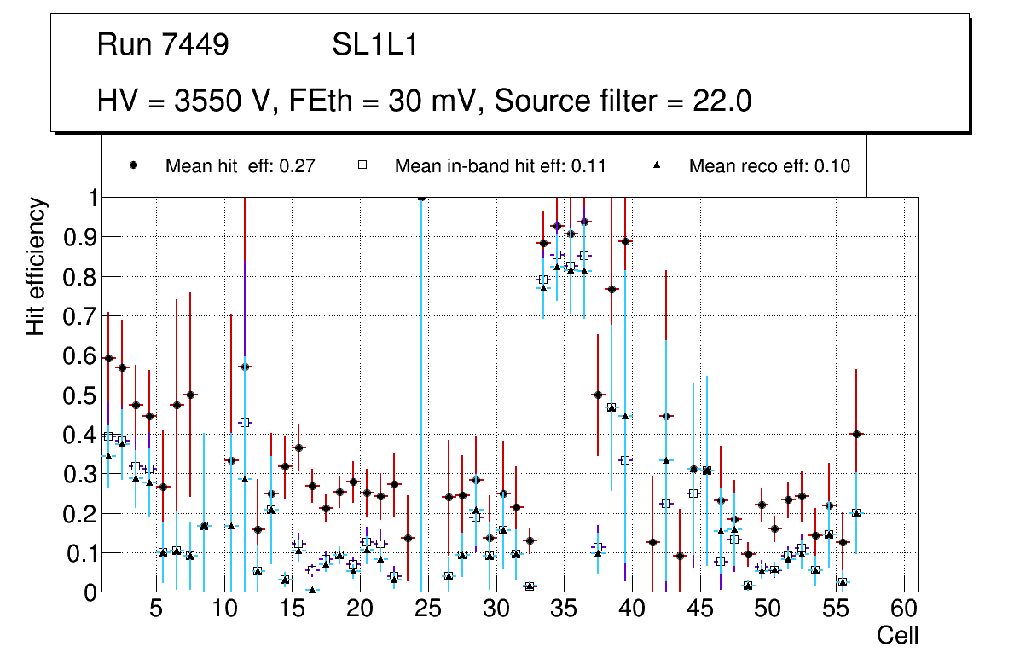
Task: Click the open square marker in the legend
Action: 362,165
